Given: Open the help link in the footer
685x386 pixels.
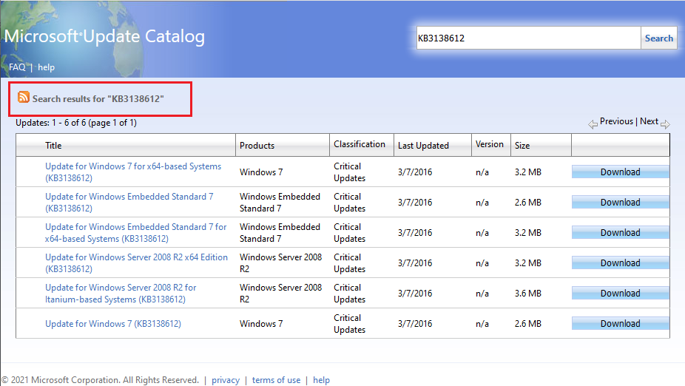Looking at the screenshot, I should point(321,380).
